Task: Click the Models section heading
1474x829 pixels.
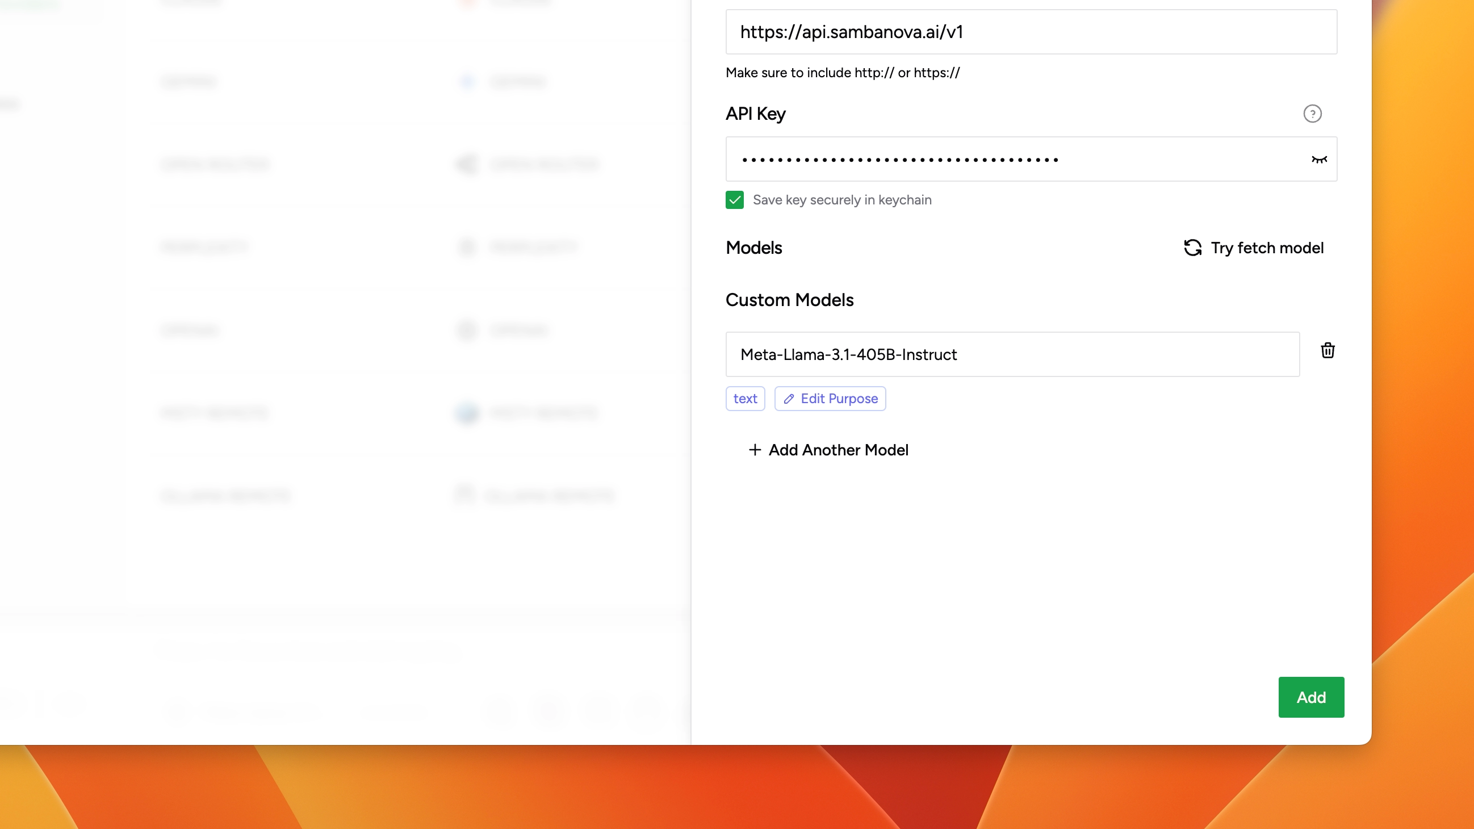Action: (x=753, y=248)
